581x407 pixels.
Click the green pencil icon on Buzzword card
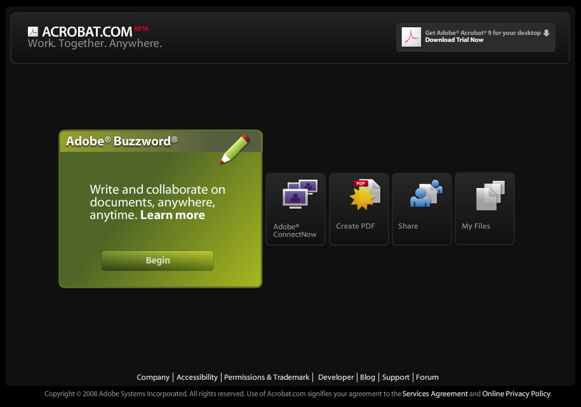(234, 150)
